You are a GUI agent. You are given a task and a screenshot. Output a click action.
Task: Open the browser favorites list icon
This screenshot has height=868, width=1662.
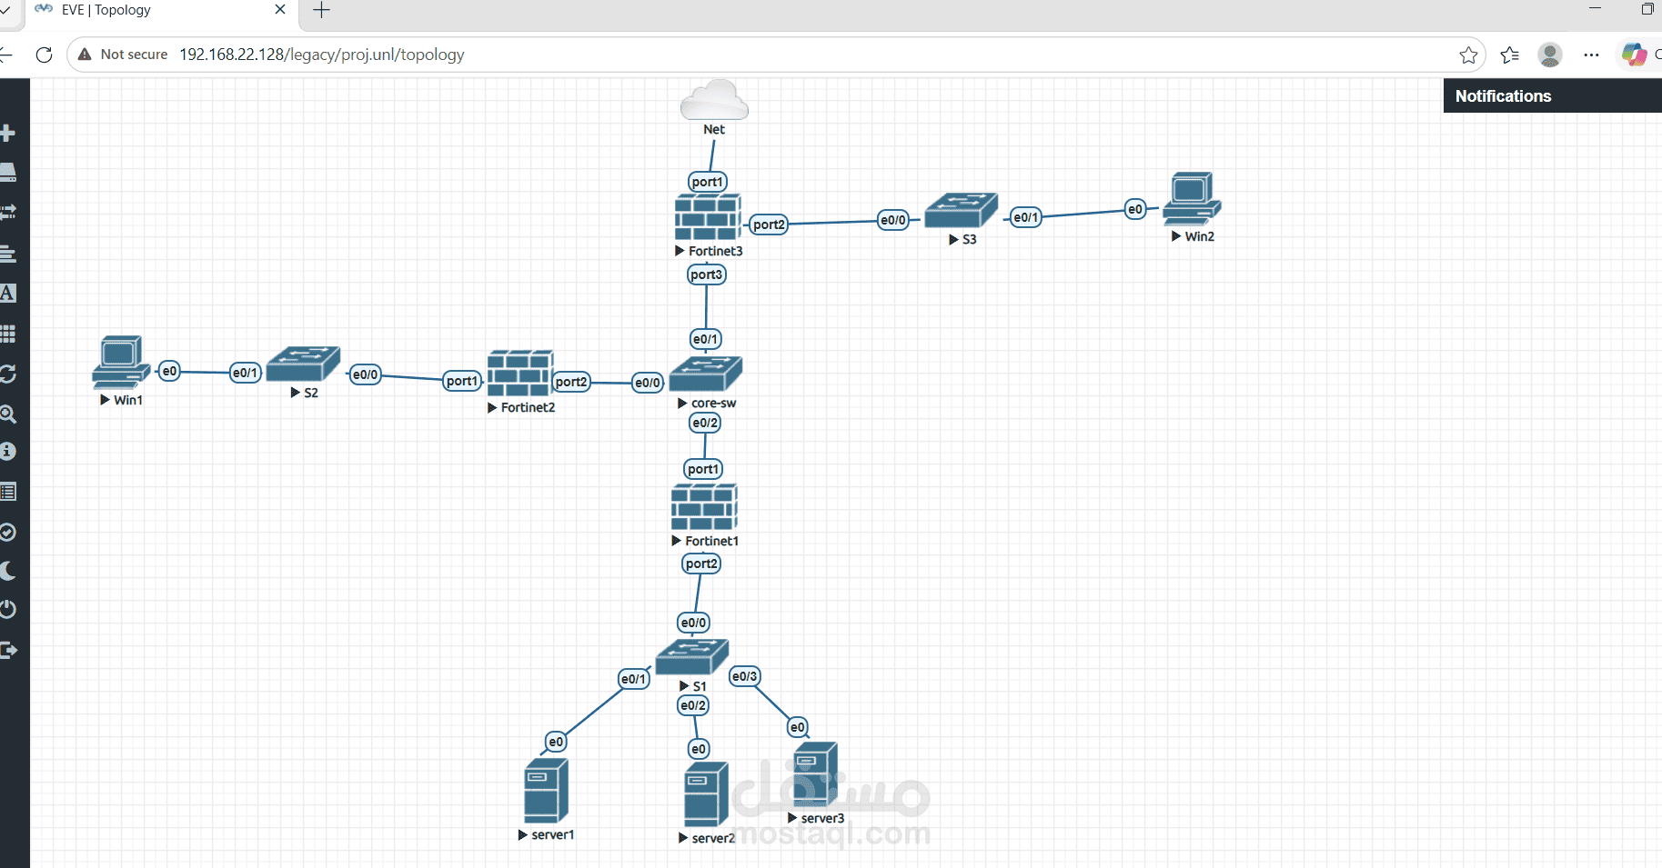tap(1510, 55)
